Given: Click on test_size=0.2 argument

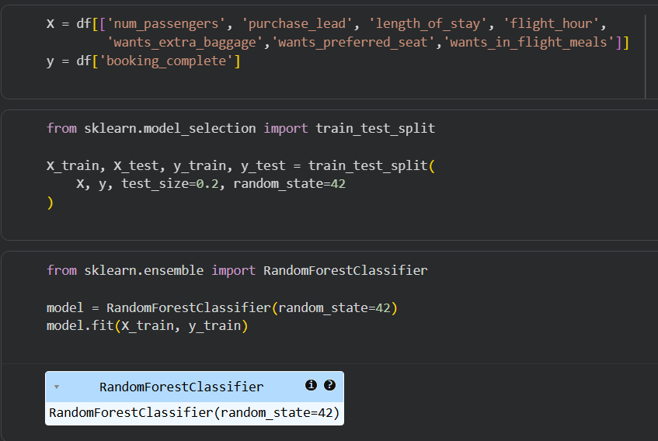Looking at the screenshot, I should (x=170, y=184).
